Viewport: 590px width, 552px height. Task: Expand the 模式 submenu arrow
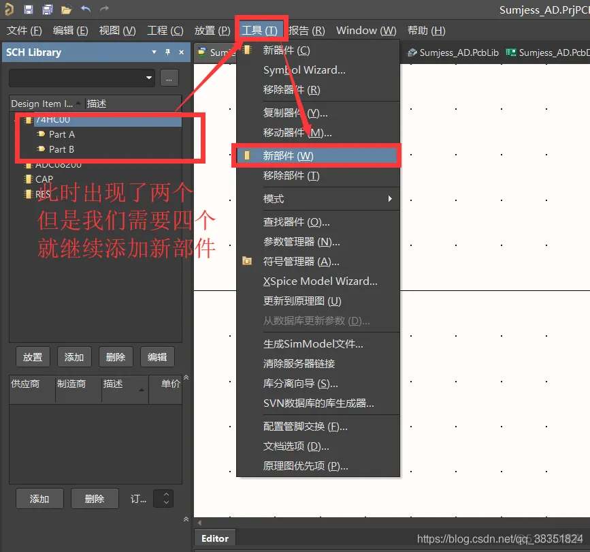click(x=390, y=198)
